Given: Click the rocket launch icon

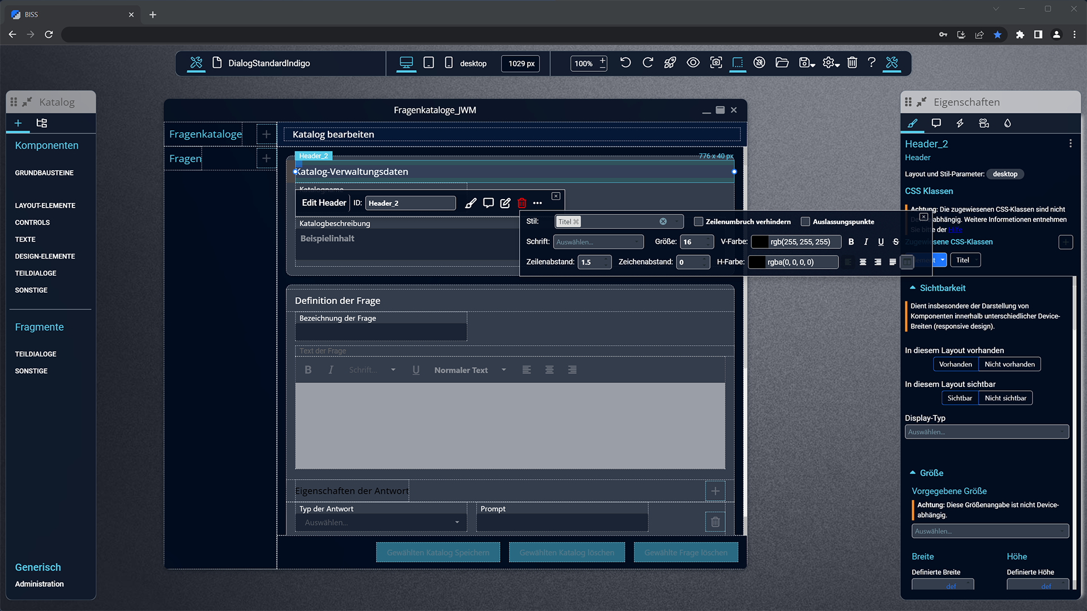Looking at the screenshot, I should pyautogui.click(x=670, y=63).
